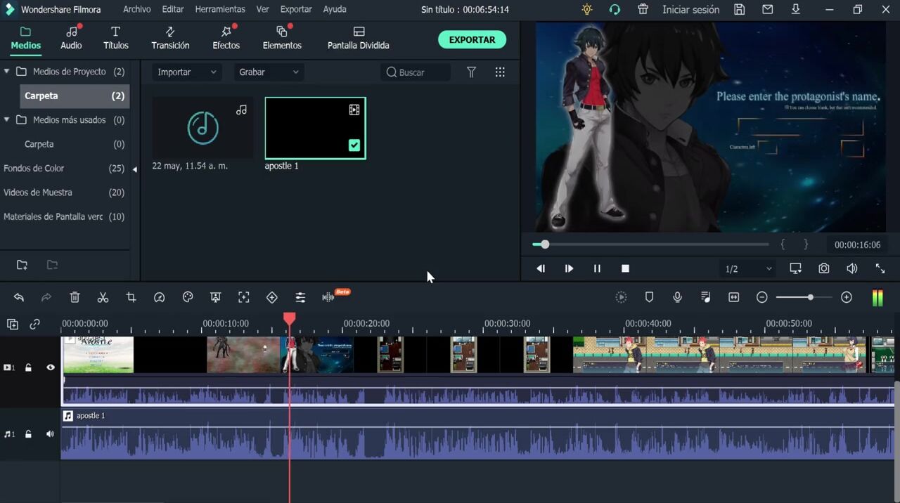Take a snapshot with the camera icon

tap(823, 268)
